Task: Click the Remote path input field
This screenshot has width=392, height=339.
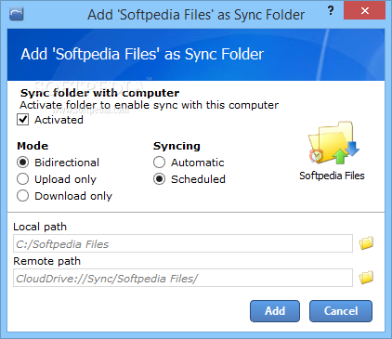Action: (183, 278)
